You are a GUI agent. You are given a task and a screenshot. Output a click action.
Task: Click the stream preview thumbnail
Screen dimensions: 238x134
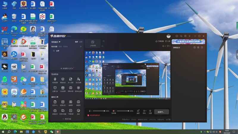click(x=128, y=75)
